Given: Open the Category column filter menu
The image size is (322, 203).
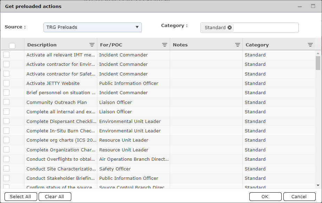Looking at the screenshot, I should (310, 45).
